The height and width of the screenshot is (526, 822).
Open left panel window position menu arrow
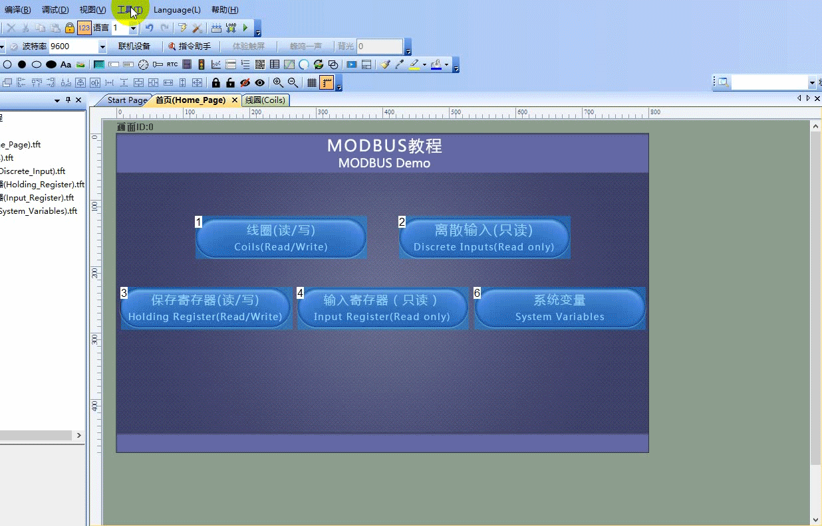pos(57,100)
